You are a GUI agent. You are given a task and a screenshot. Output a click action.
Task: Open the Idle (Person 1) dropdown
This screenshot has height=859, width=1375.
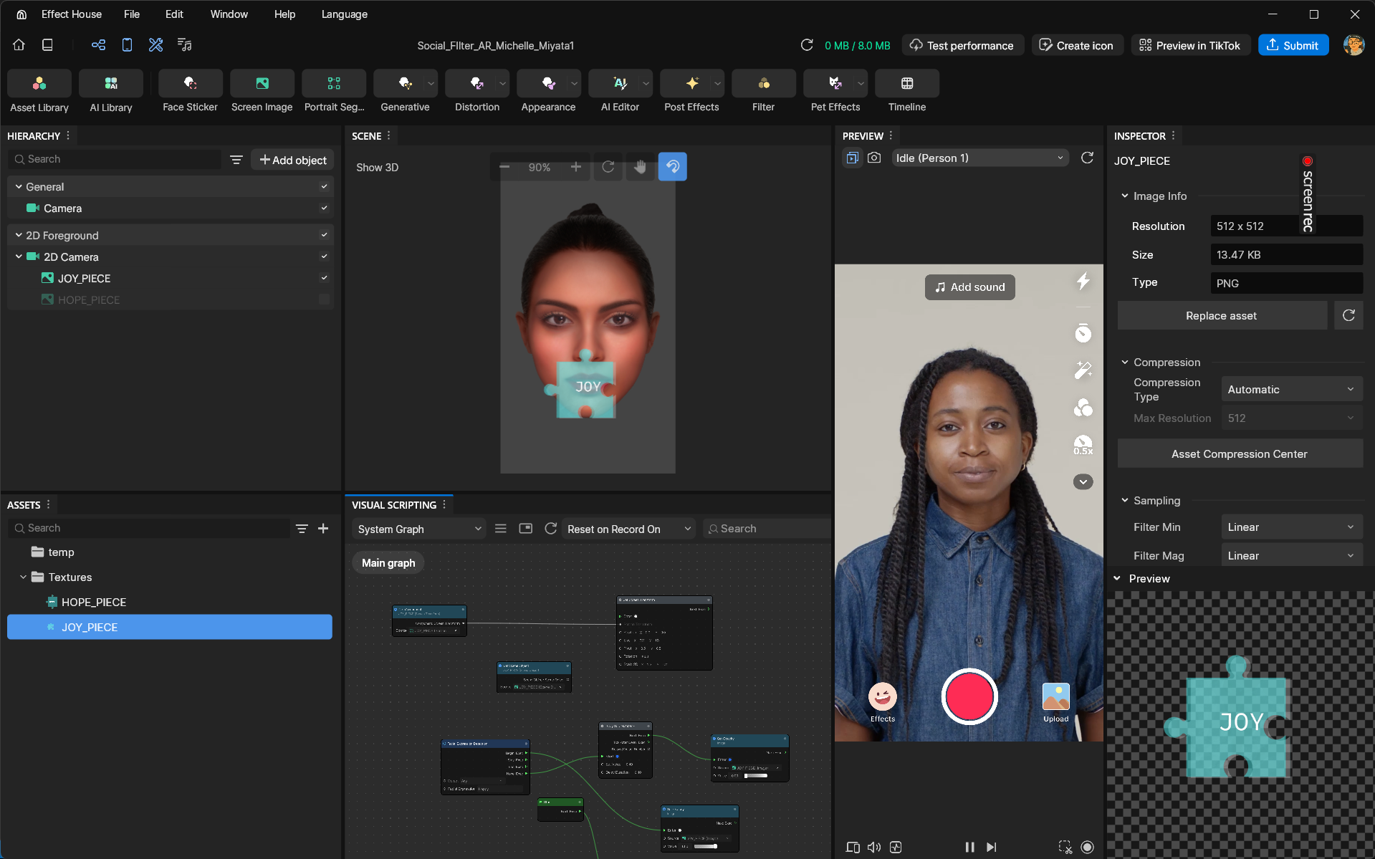979,158
